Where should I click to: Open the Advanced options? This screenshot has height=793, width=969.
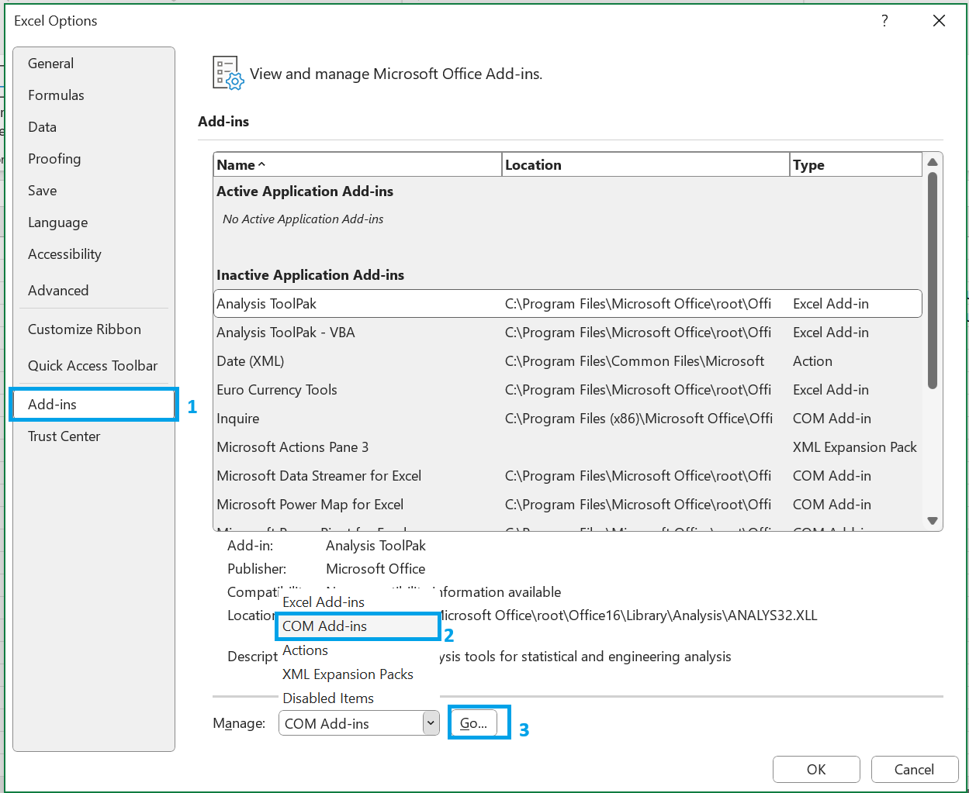coord(94,291)
